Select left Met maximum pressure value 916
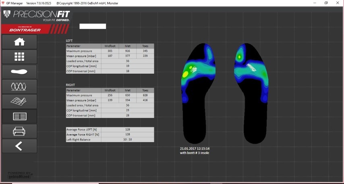The width and height of the screenshot is (344, 184). click(128, 51)
